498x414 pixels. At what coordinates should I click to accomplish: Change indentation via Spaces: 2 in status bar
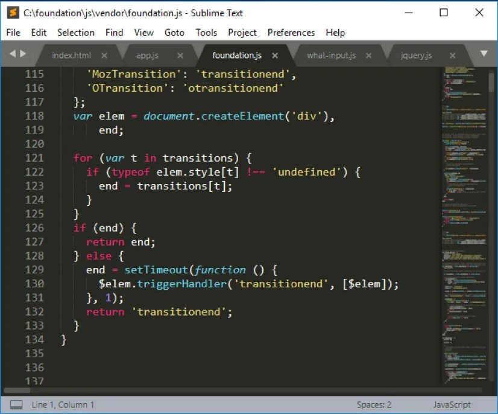coord(374,404)
